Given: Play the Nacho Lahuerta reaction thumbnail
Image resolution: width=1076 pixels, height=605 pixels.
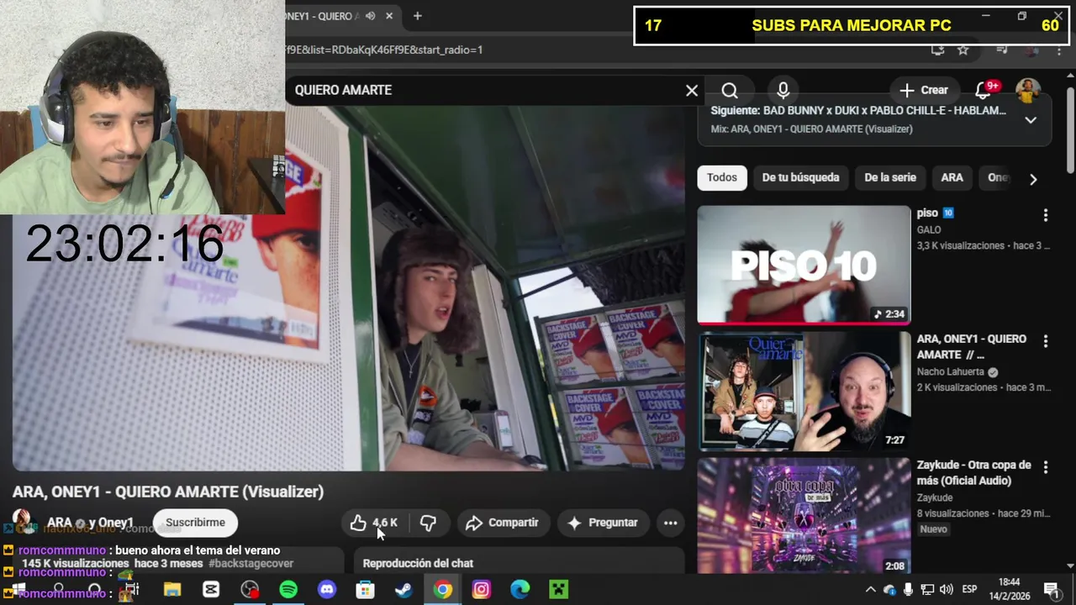Looking at the screenshot, I should [x=804, y=391].
